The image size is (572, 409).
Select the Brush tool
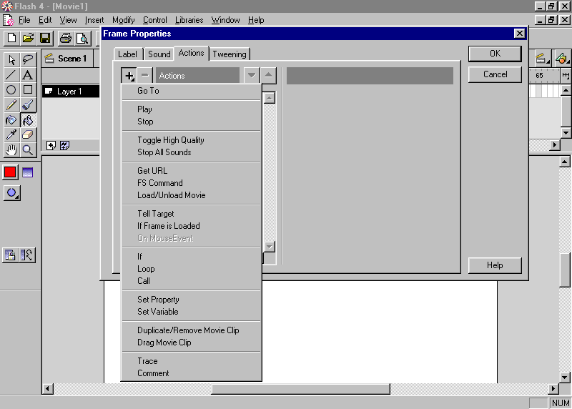(x=28, y=105)
